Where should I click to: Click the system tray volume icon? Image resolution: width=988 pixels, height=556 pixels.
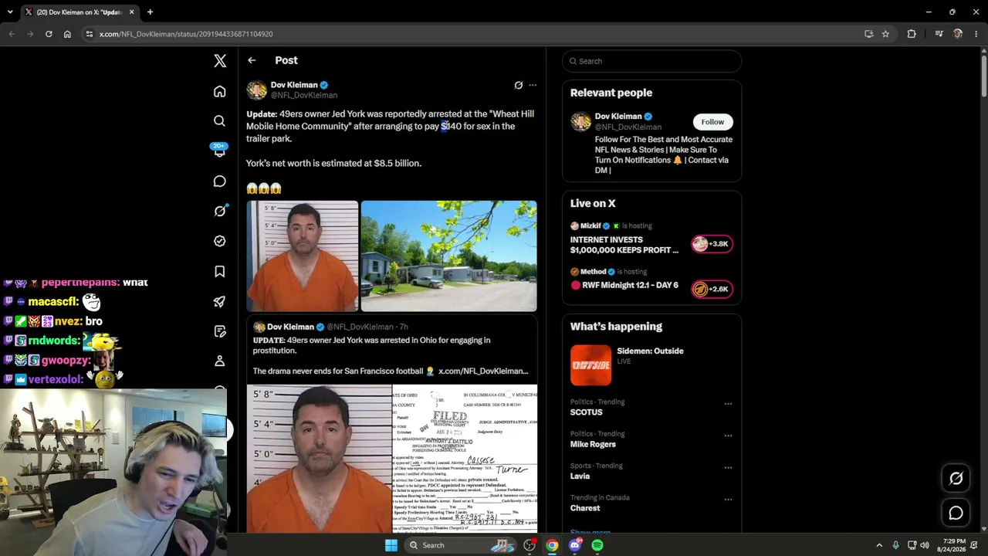(x=925, y=545)
